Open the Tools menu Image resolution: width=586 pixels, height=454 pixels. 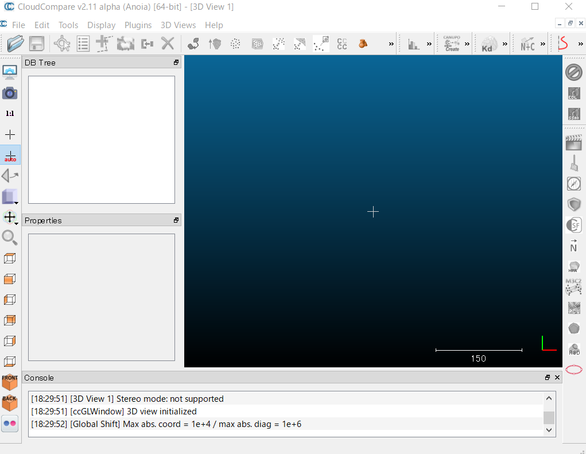(x=68, y=25)
